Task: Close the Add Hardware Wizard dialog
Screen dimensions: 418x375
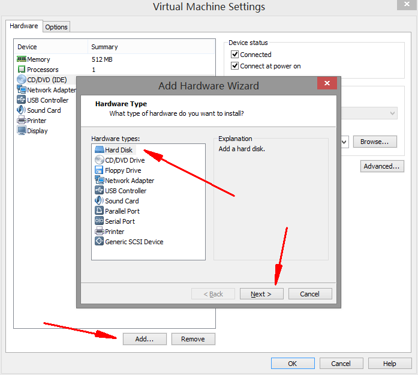Action: coord(327,83)
